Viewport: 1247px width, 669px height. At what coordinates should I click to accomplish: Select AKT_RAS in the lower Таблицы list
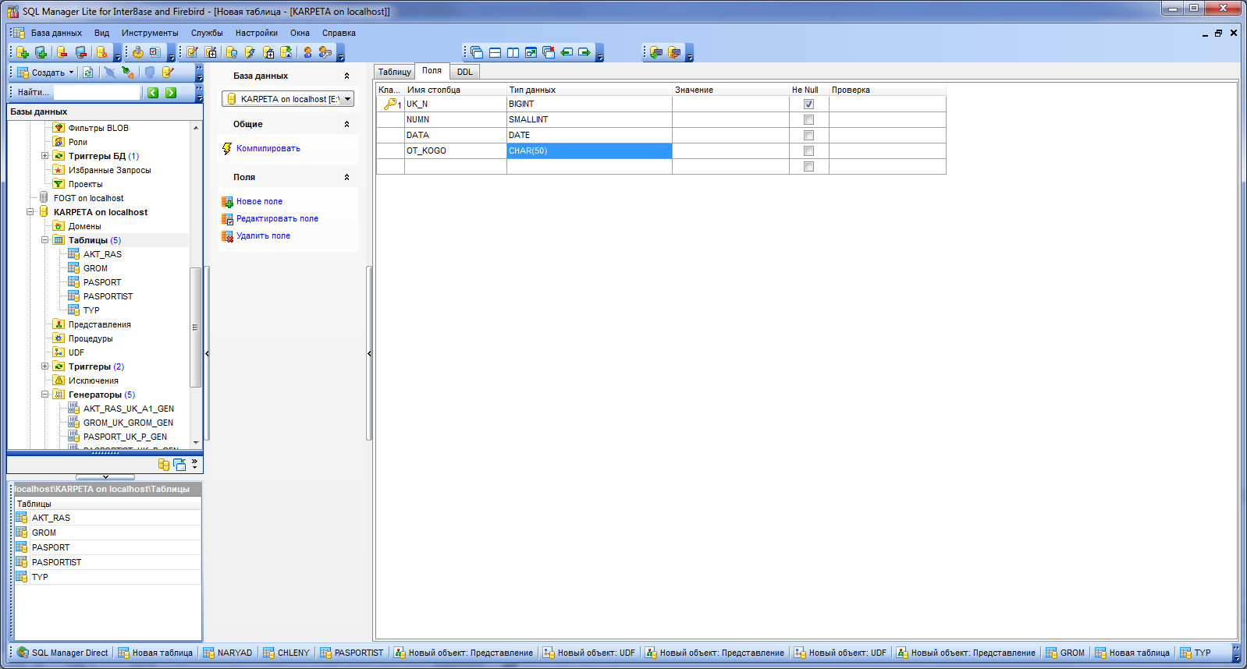pos(51,518)
